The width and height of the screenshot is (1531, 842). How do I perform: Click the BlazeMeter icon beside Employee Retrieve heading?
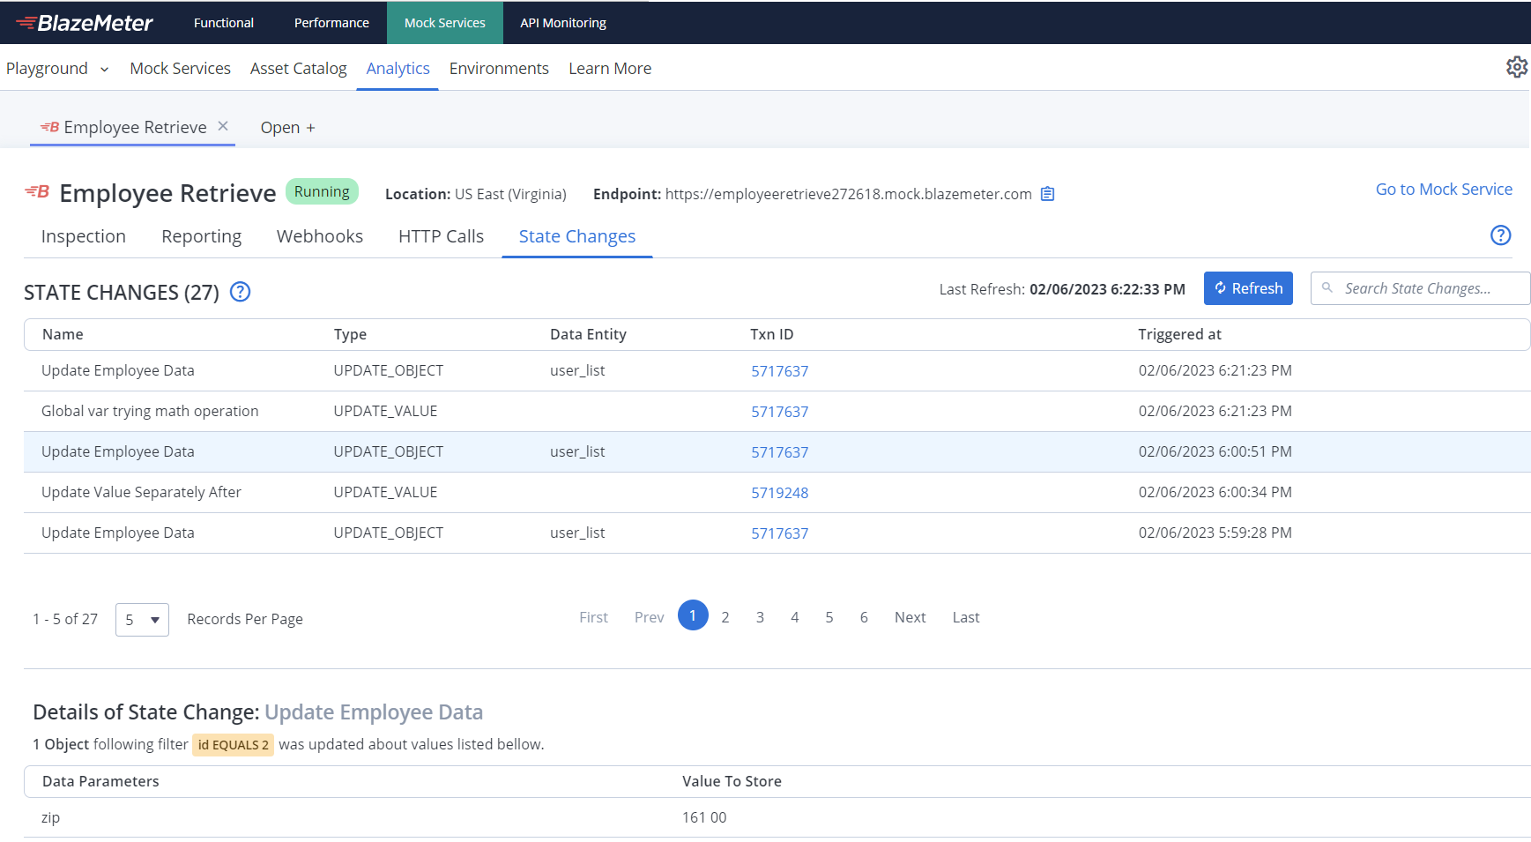[x=37, y=191]
